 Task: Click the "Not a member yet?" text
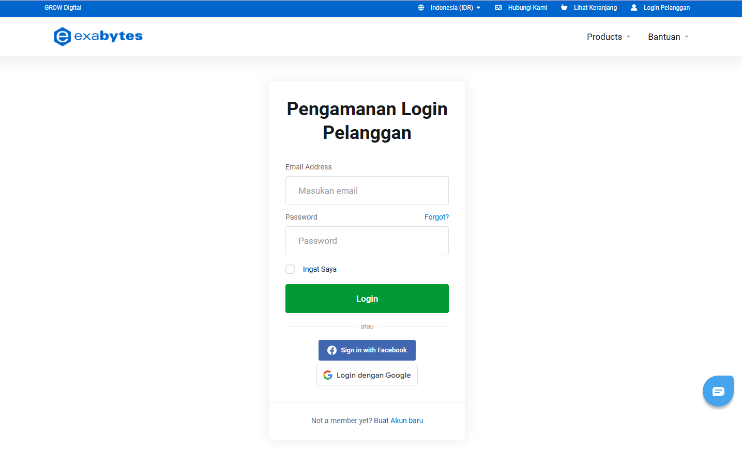pyautogui.click(x=342, y=421)
